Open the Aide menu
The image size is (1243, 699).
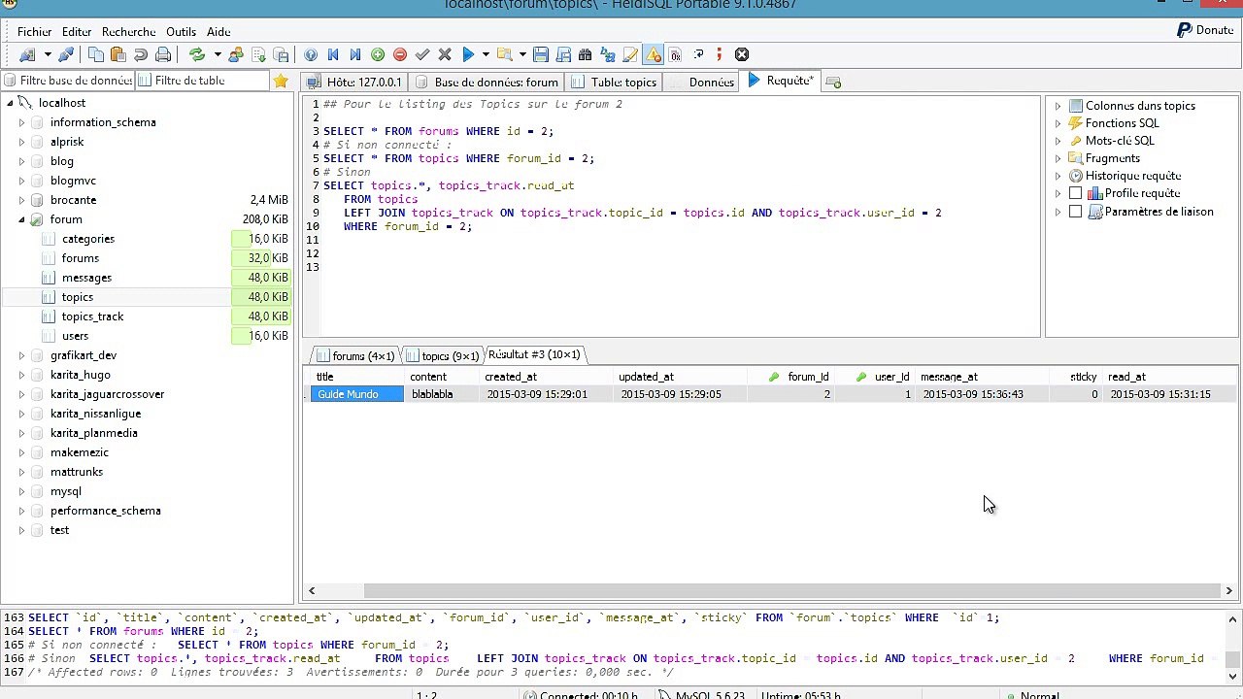[218, 32]
